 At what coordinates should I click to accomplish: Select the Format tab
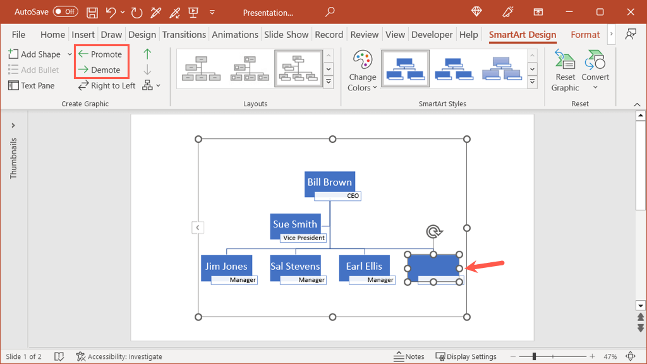585,35
